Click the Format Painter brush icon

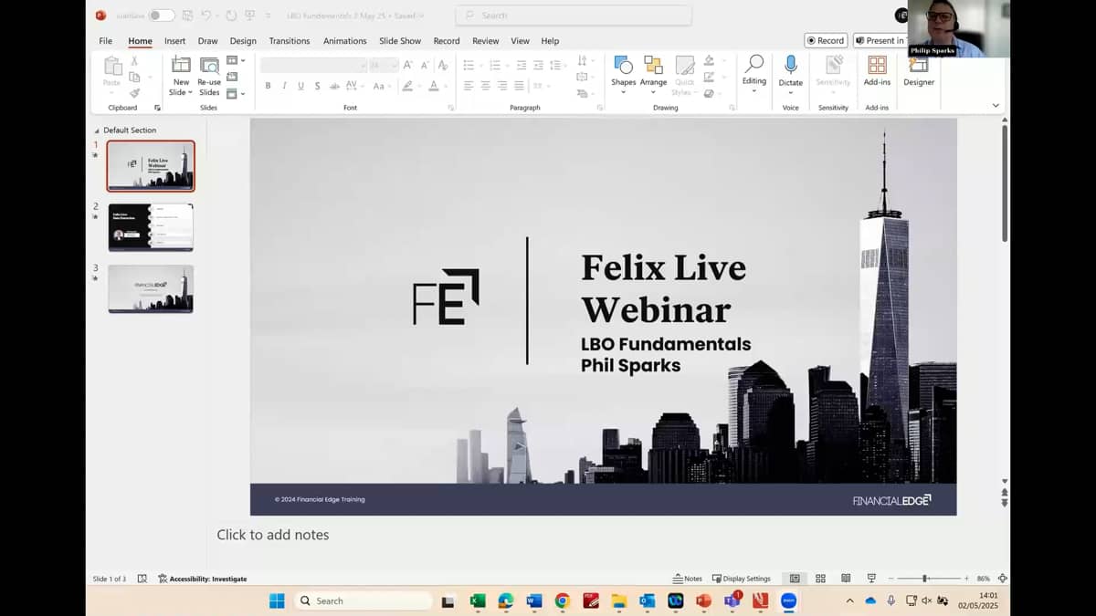pyautogui.click(x=135, y=92)
